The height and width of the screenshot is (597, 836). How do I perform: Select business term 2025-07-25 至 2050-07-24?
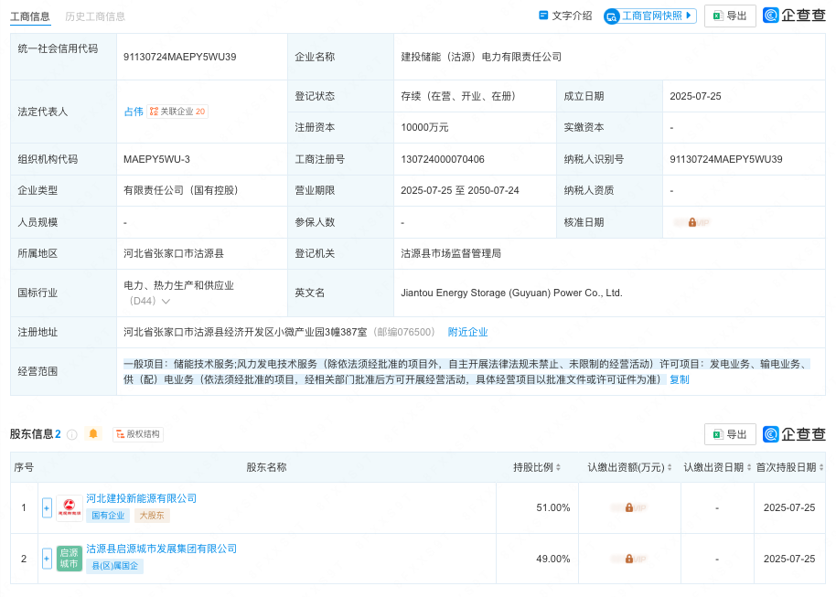tap(459, 190)
